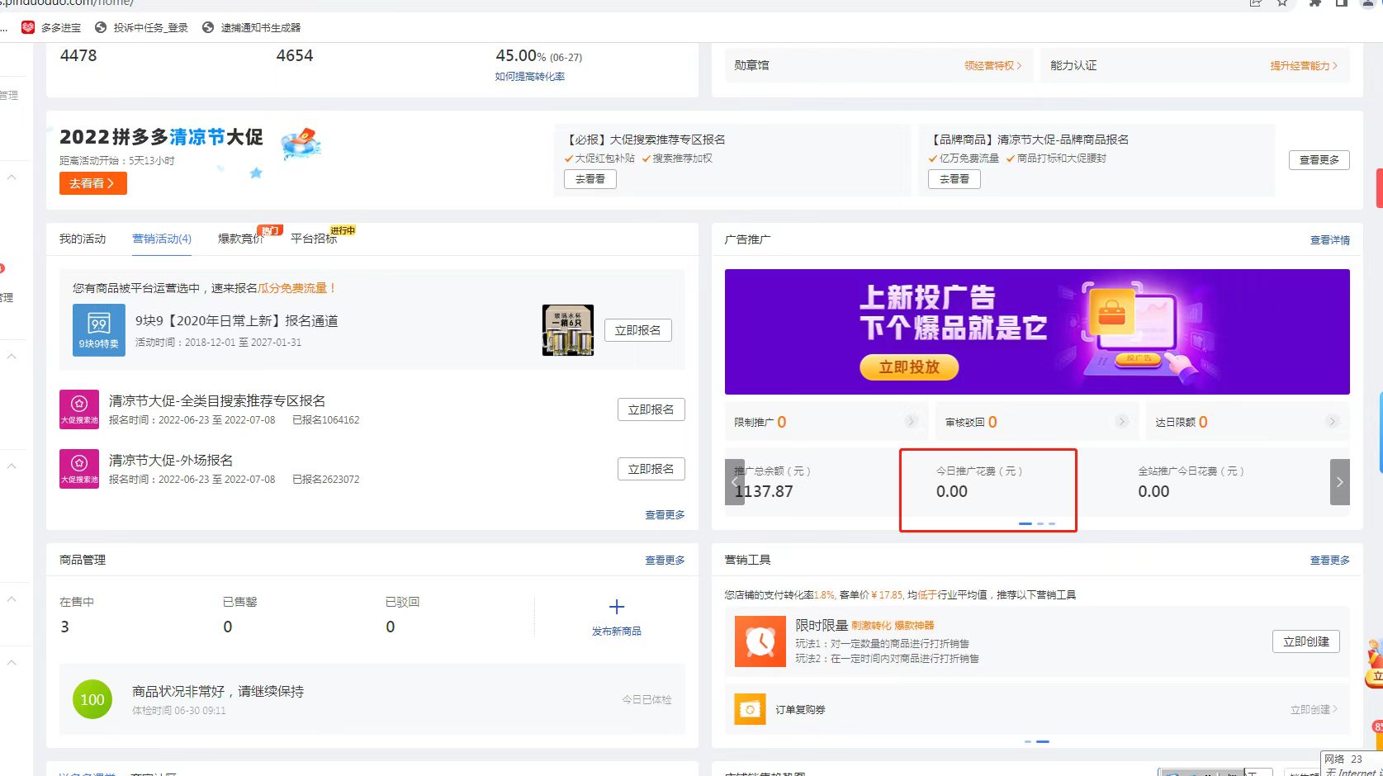This screenshot has height=776, width=1383.
Task: Click arrow next to 达日限额 count
Action: click(x=1332, y=421)
